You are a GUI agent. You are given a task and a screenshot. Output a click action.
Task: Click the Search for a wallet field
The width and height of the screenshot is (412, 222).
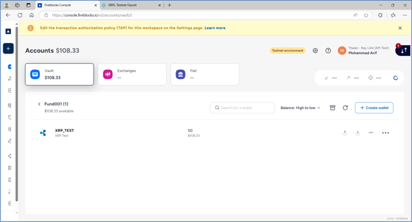(x=242, y=108)
